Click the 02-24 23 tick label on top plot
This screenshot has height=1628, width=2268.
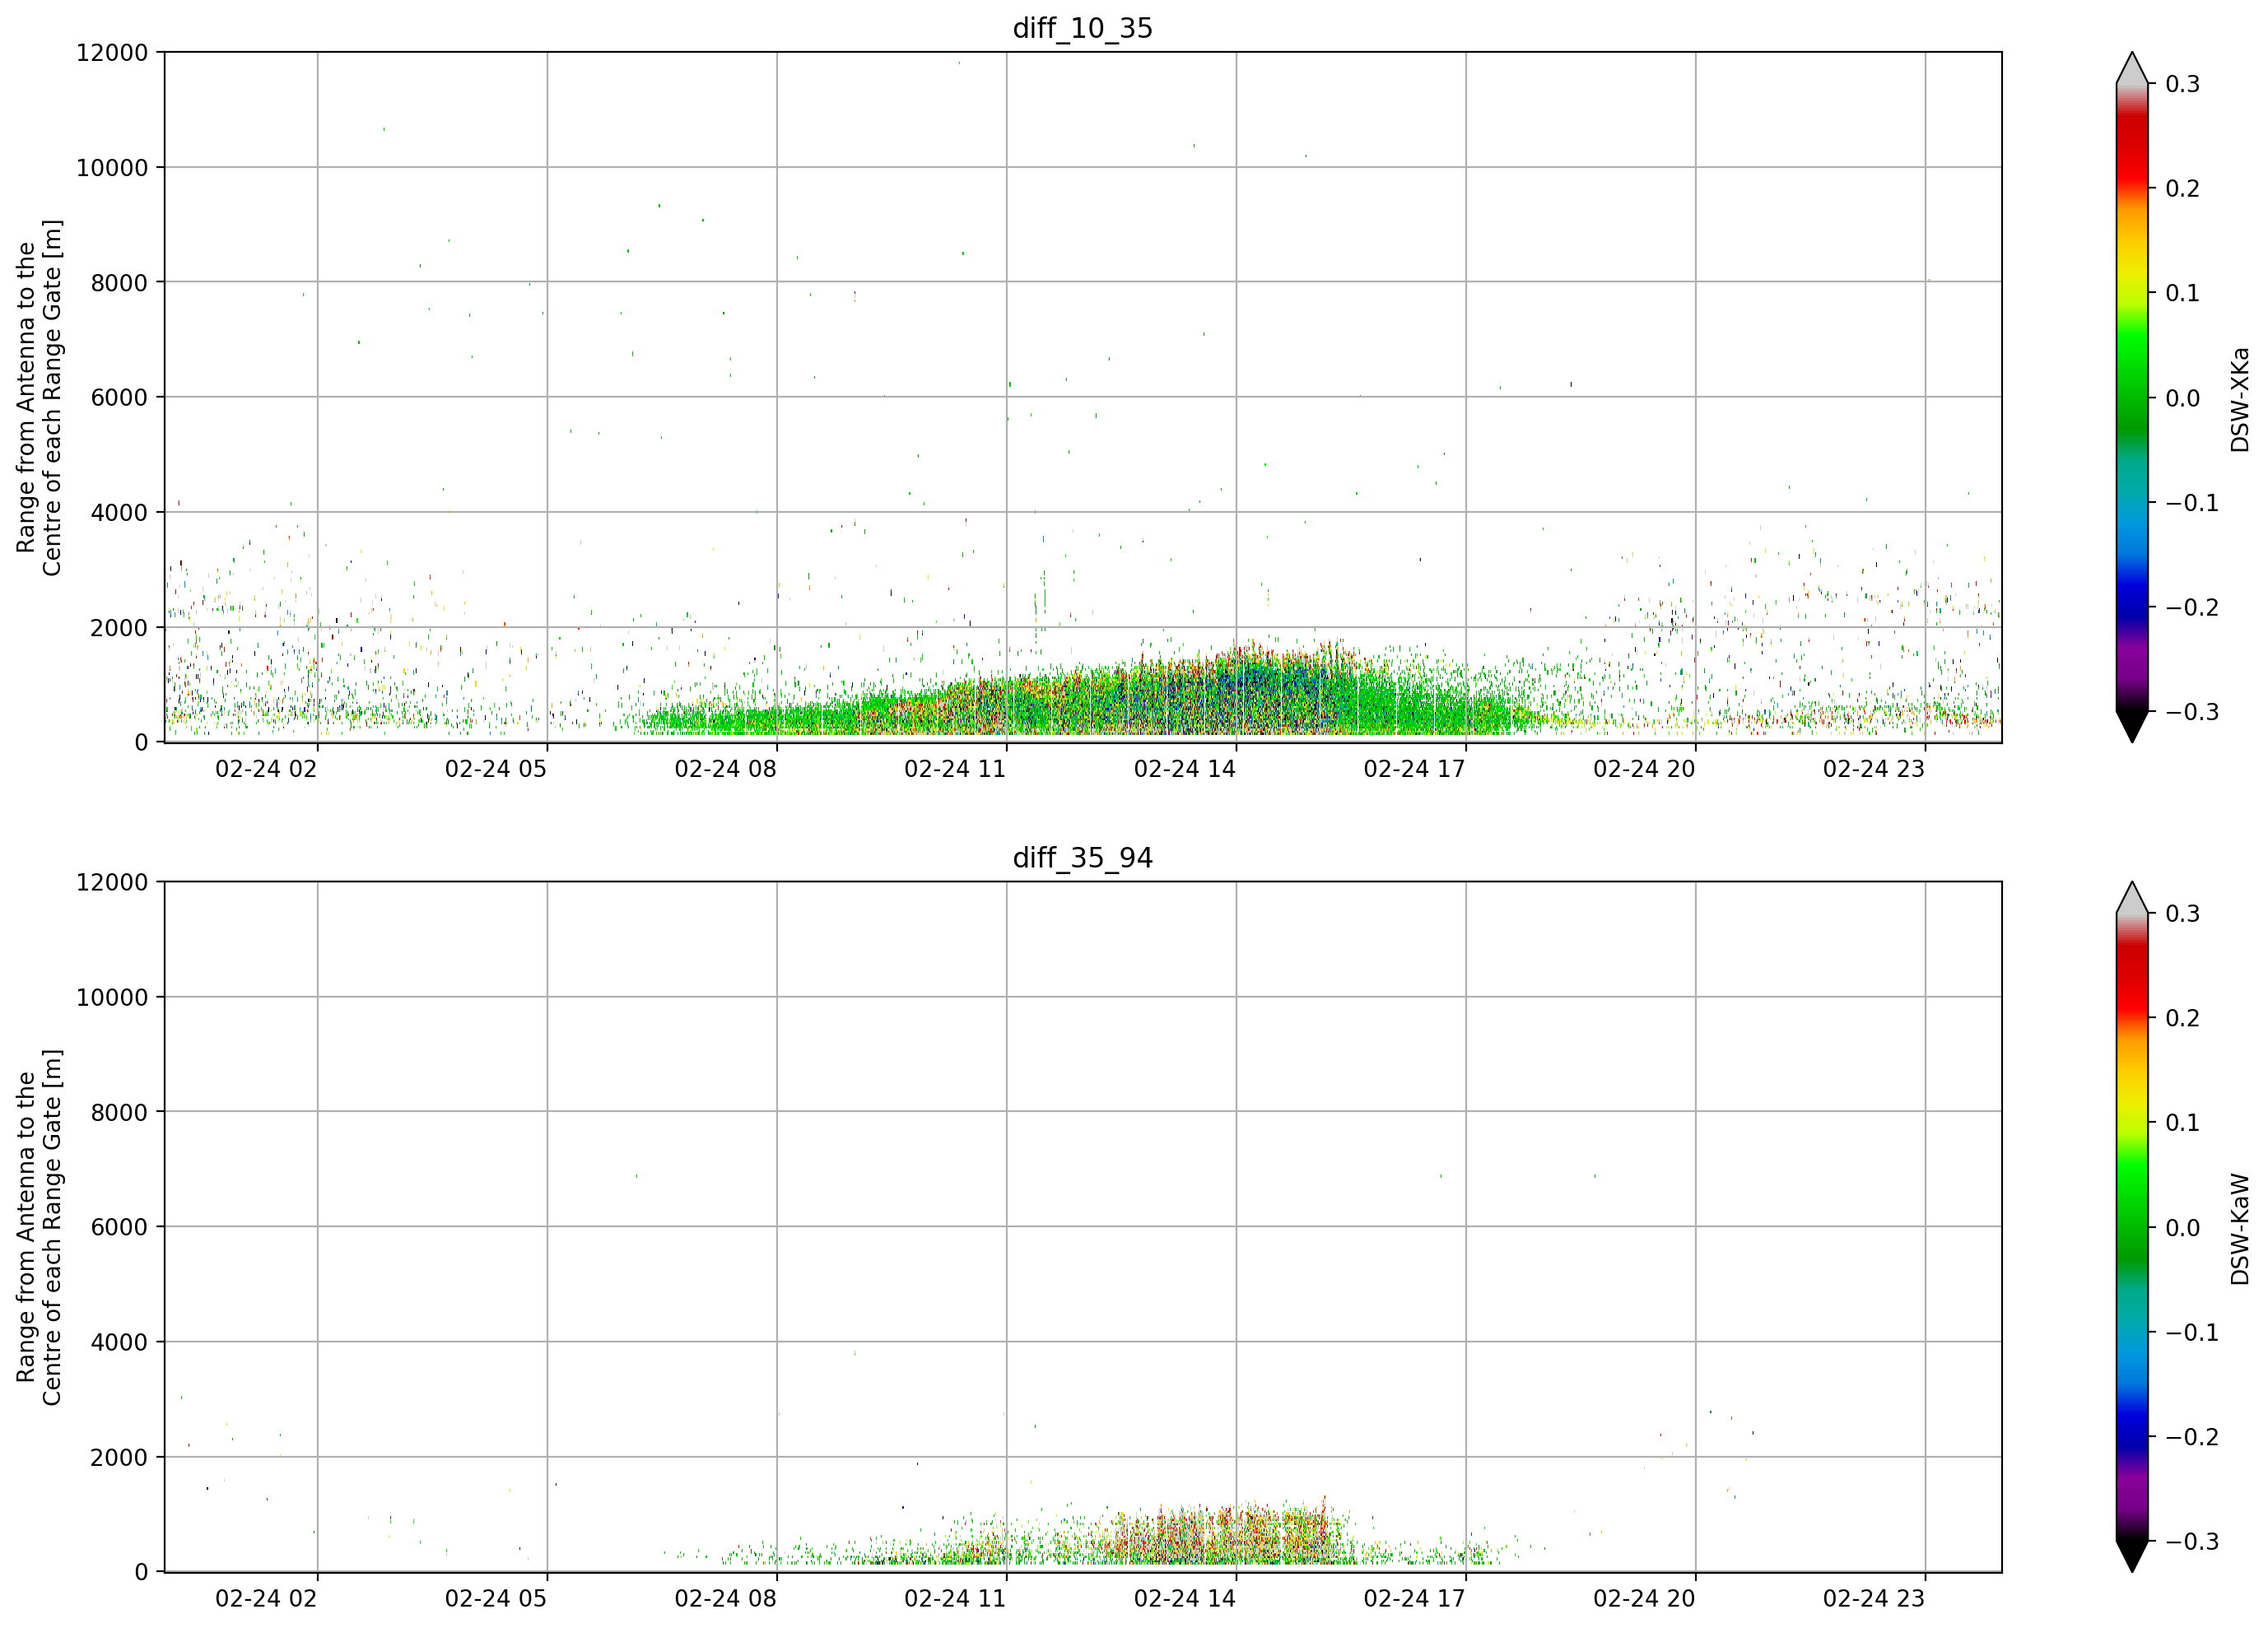coord(1874,769)
